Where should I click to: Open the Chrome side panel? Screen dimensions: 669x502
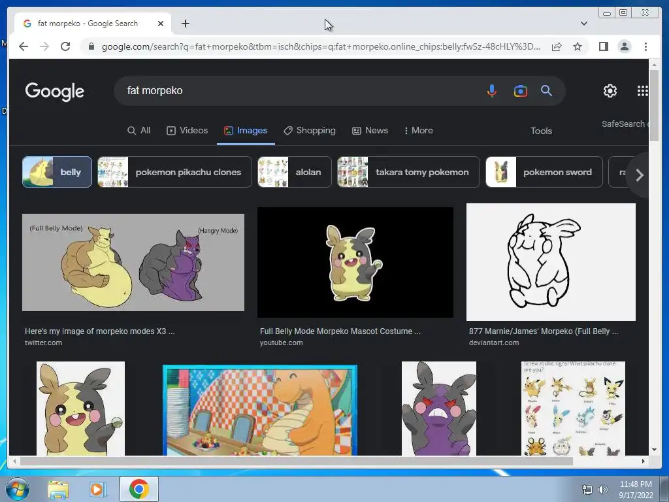(x=603, y=46)
